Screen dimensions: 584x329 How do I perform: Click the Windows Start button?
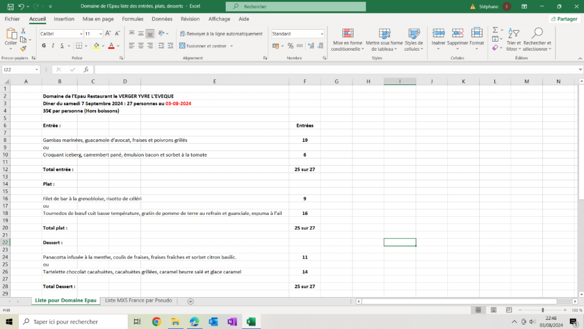coord(9,322)
